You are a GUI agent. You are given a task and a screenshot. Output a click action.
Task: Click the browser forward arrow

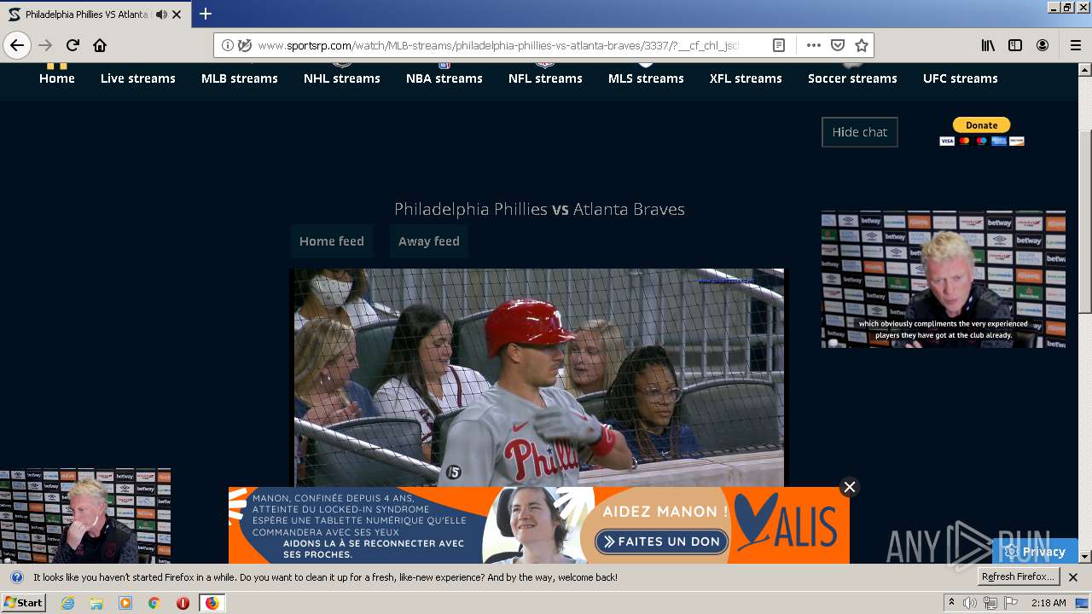[45, 45]
